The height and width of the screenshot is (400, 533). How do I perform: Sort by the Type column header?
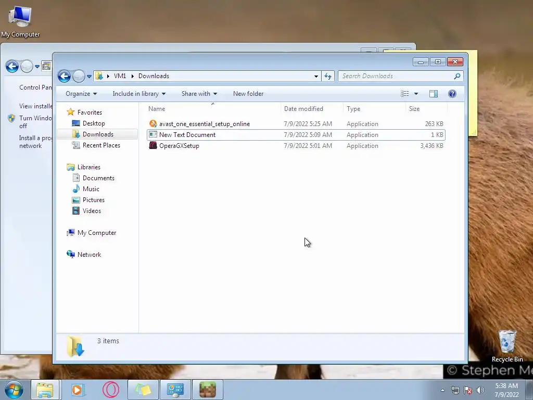pyautogui.click(x=353, y=109)
